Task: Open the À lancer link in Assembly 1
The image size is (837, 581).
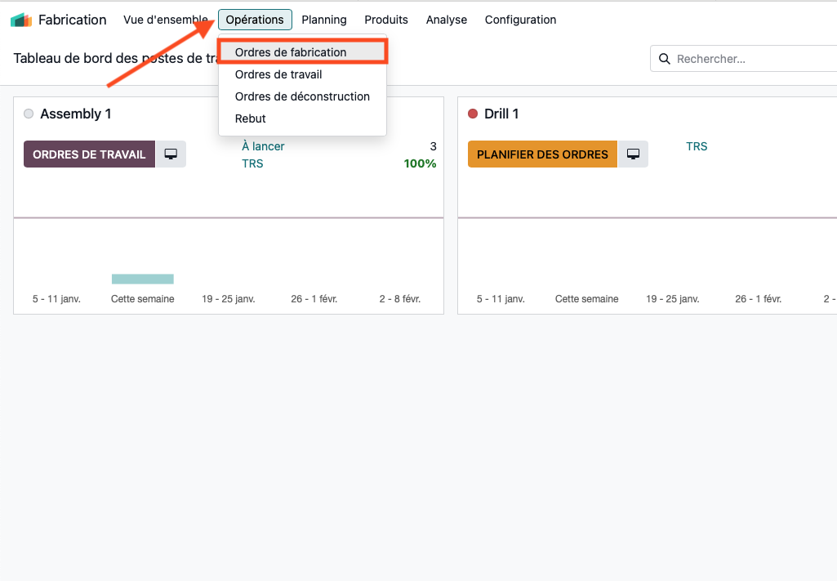Action: 263,146
